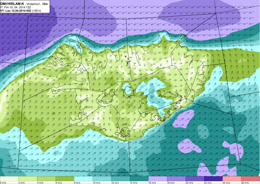The width and height of the screenshot is (260, 184).
Task: Click the 'DMI/HIRLAM-K' model title text
Action: pyautogui.click(x=12, y=4)
